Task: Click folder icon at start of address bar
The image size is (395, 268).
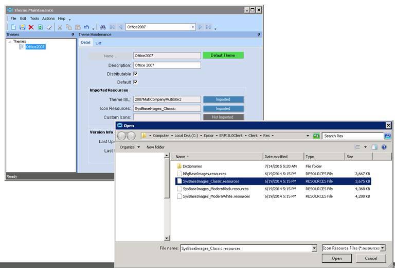Action: [x=144, y=136]
